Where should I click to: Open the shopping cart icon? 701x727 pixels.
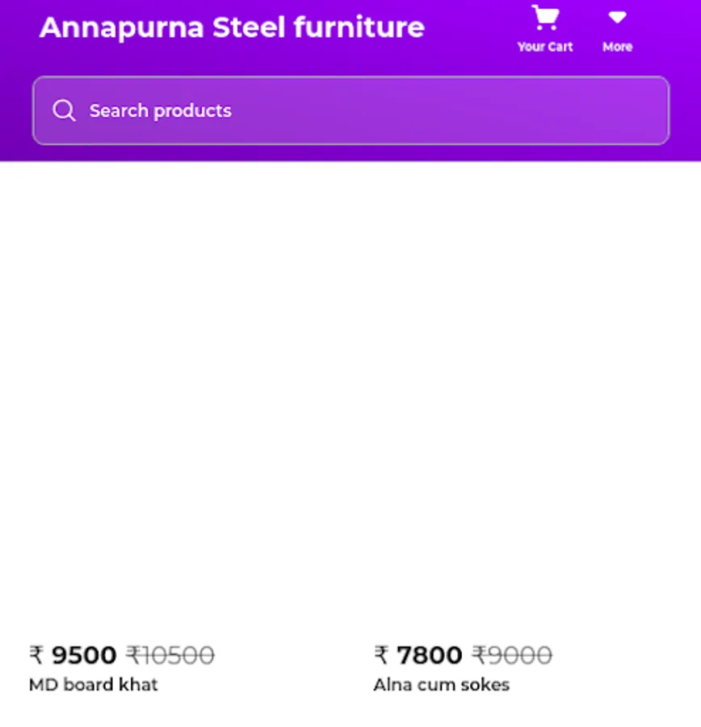click(545, 18)
